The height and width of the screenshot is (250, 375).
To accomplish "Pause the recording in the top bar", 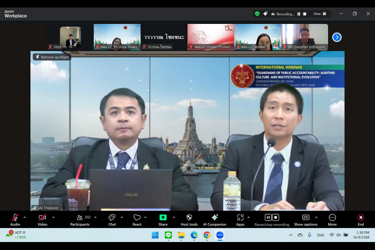I will [299, 14].
